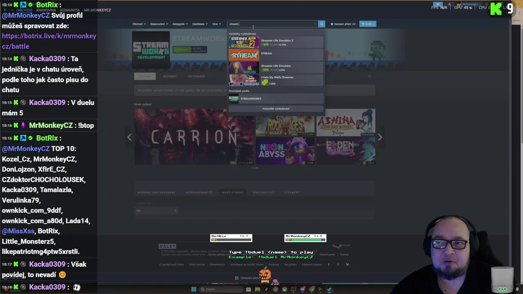Switch to the SEZNAMY tab
The width and height of the screenshot is (523, 294).
pos(170,76)
